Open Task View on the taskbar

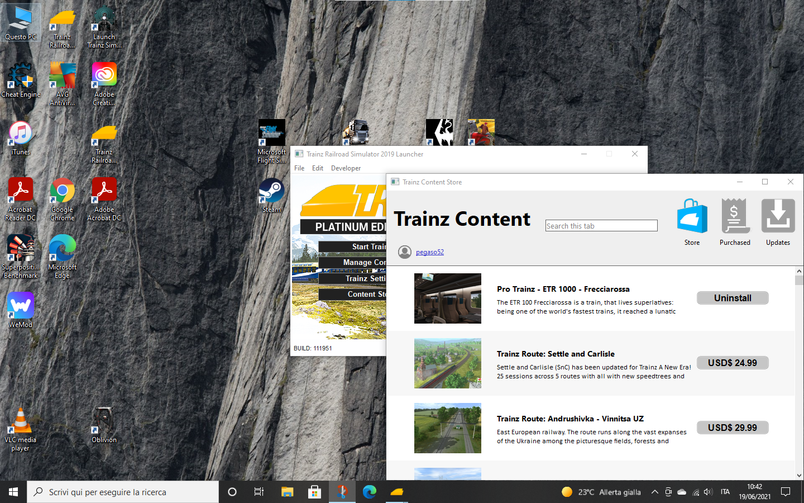click(259, 492)
